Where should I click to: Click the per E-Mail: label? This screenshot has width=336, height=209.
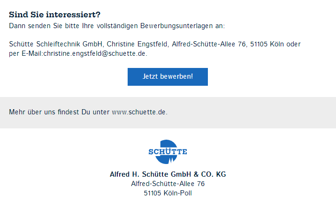tap(26, 53)
